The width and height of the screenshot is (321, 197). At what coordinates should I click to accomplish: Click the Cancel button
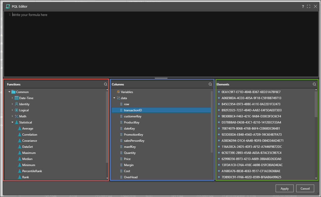[305, 188]
